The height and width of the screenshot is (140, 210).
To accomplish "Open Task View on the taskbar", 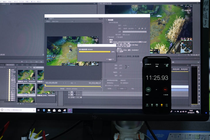I will pyautogui.click(x=39, y=110).
